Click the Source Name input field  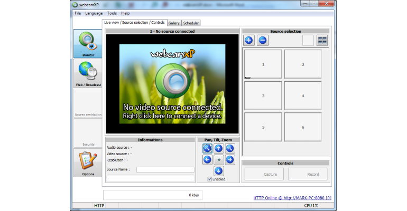click(x=165, y=169)
